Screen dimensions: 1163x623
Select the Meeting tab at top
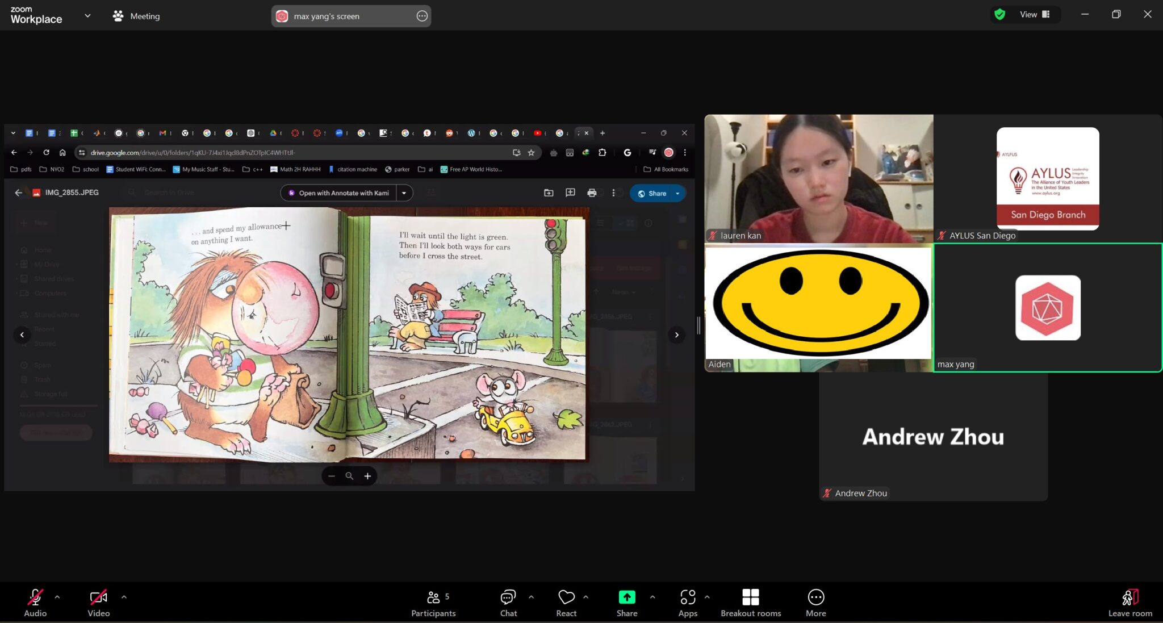136,16
